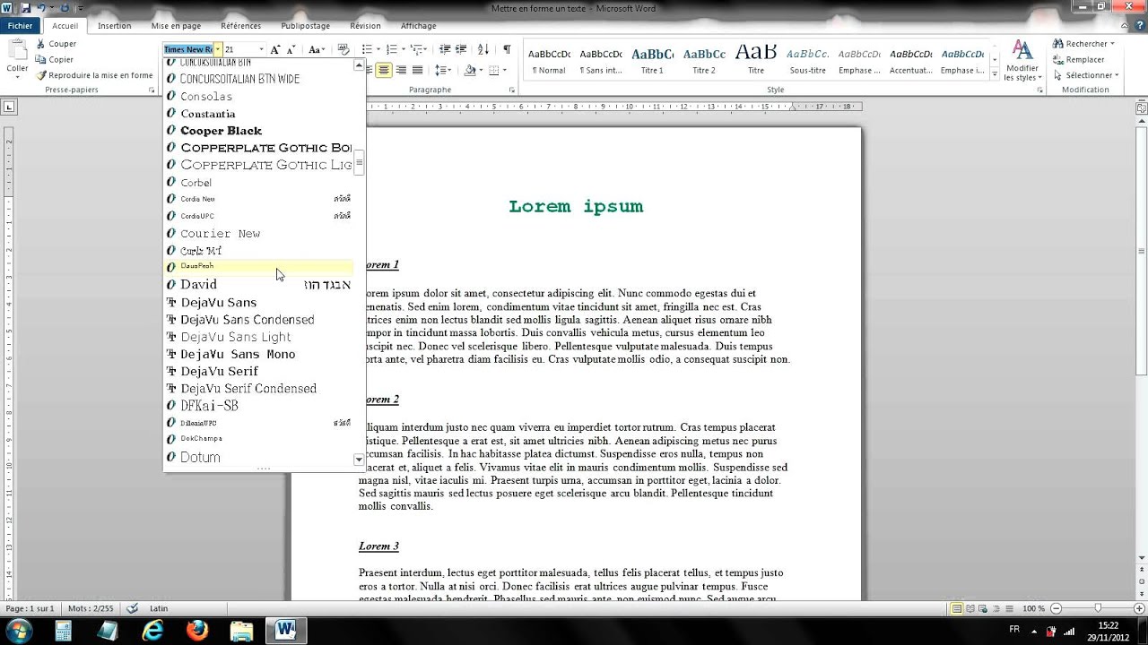Switch to the Révision tab
Screen dimensions: 1148x645
[x=366, y=26]
